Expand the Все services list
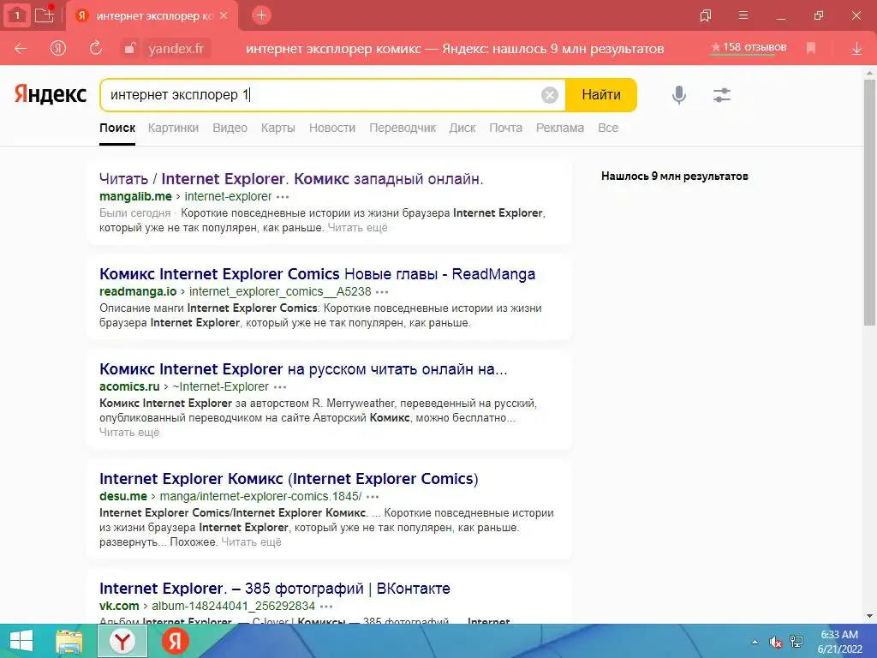The image size is (877, 658). click(x=608, y=128)
